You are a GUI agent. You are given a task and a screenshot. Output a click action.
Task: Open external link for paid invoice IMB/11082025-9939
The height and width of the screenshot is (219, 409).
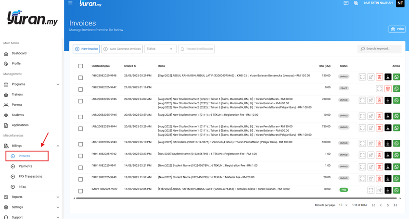pyautogui.click(x=379, y=190)
